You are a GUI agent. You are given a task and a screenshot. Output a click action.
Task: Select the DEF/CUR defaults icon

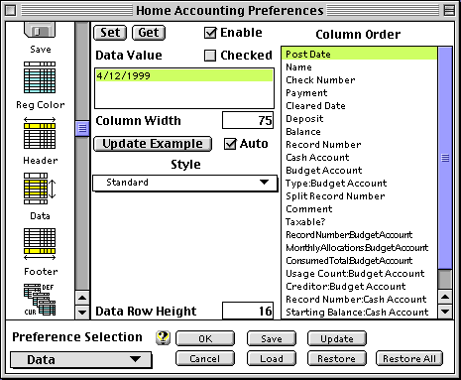pyautogui.click(x=40, y=300)
